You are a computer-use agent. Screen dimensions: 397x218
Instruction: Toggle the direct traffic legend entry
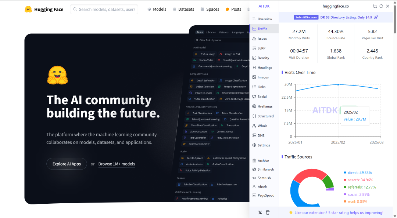coord(358,172)
